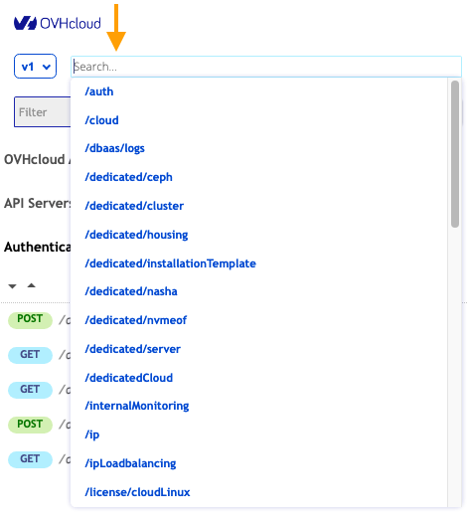Focus the Search input field
The width and height of the screenshot is (468, 521).
(x=266, y=67)
